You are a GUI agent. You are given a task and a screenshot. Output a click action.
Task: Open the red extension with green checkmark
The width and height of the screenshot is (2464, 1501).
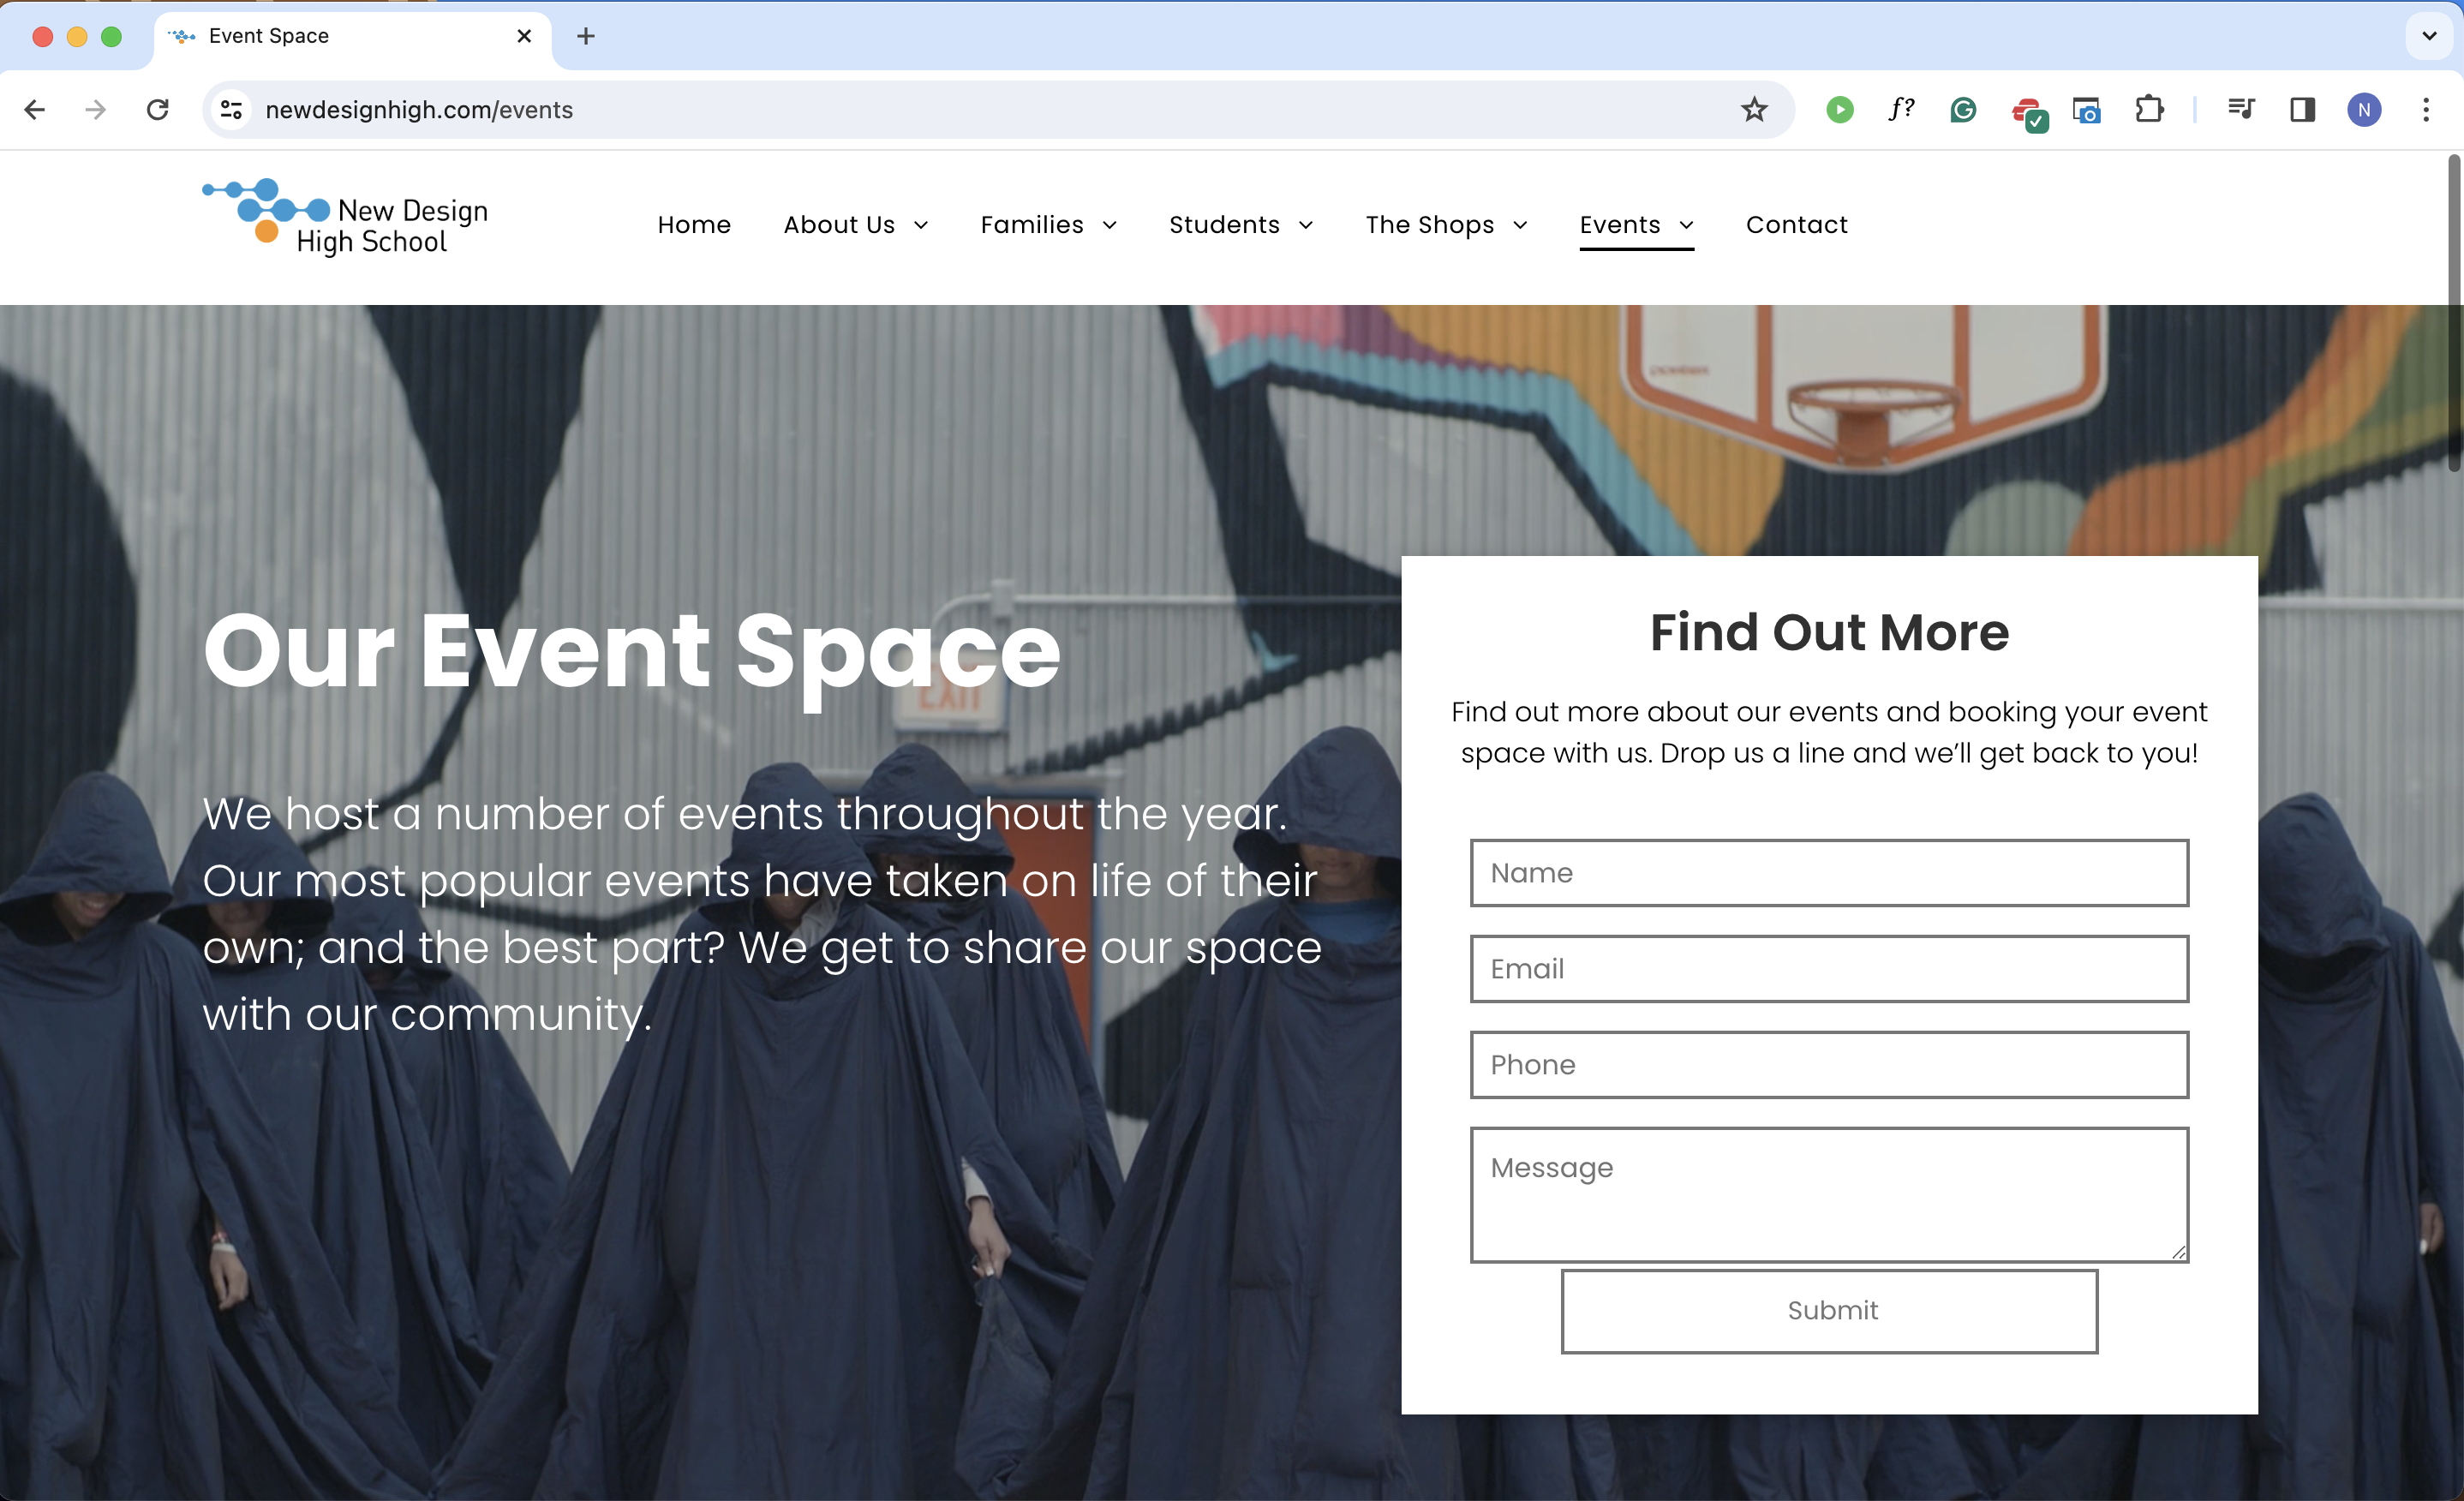pyautogui.click(x=2028, y=112)
